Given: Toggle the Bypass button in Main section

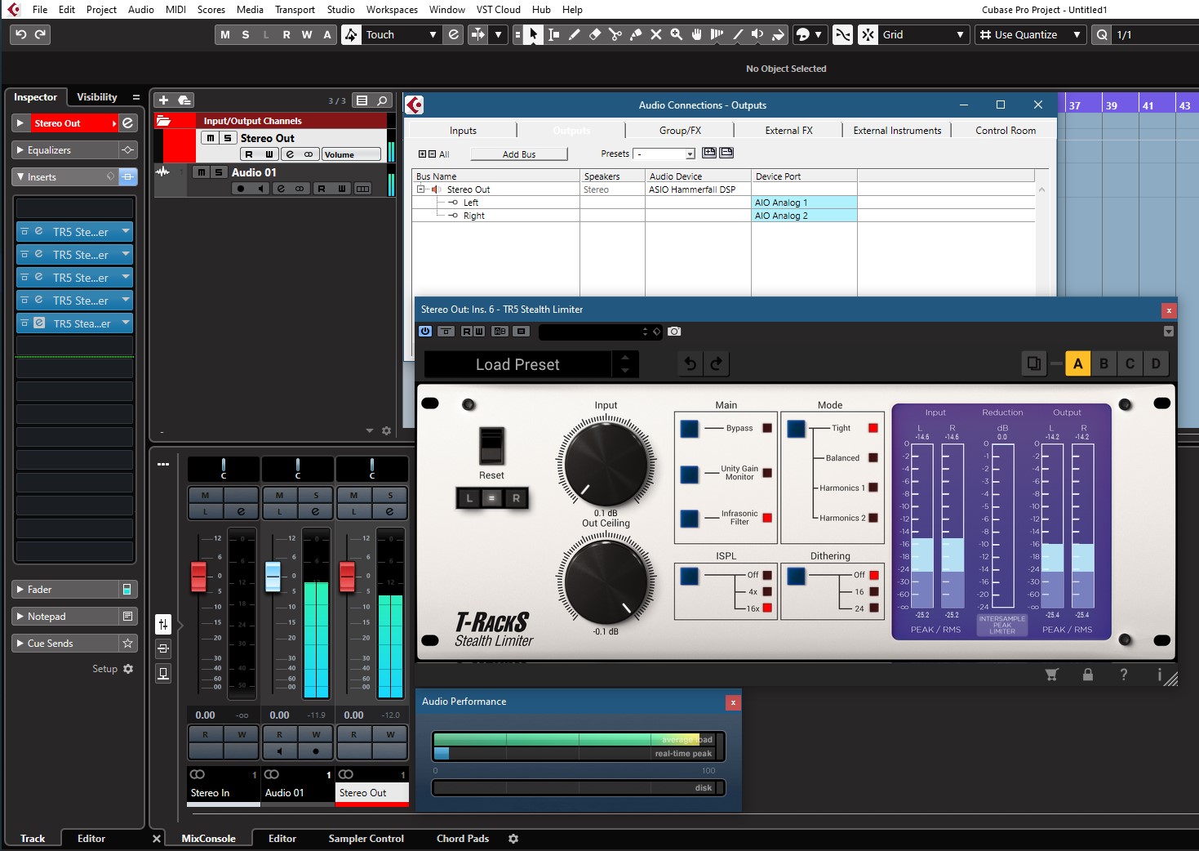Looking at the screenshot, I should (x=690, y=428).
